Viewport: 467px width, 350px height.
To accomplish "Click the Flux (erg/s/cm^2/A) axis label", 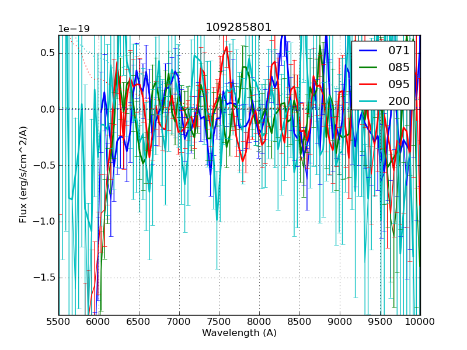I will (x=23, y=175).
